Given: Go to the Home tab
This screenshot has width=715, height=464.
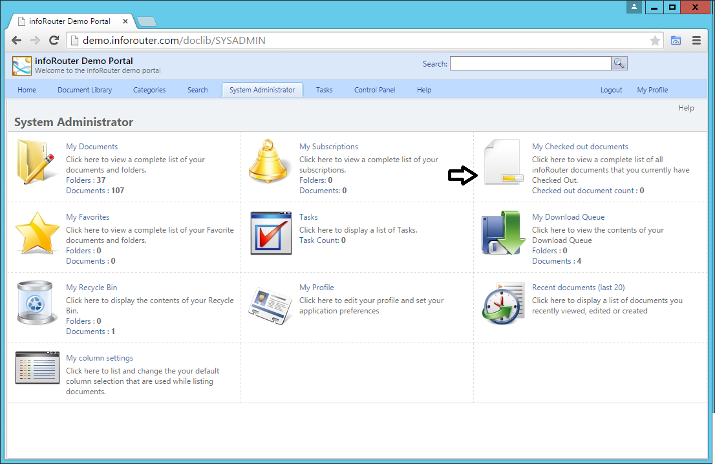Looking at the screenshot, I should pyautogui.click(x=27, y=90).
